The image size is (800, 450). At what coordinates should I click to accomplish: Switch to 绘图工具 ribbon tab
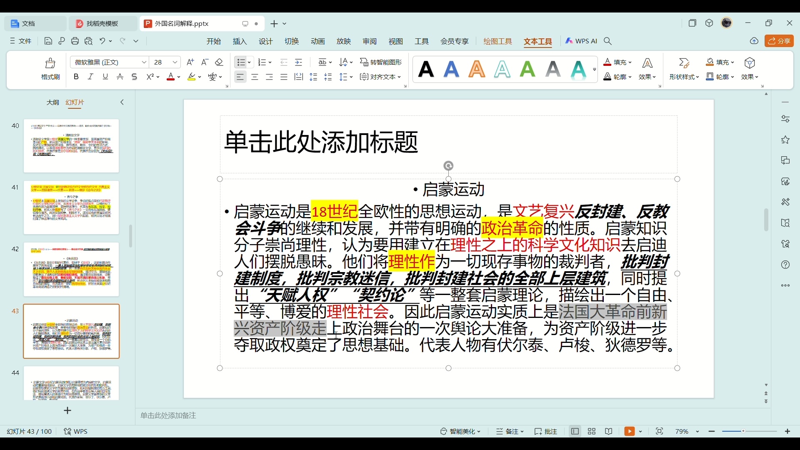(x=498, y=41)
